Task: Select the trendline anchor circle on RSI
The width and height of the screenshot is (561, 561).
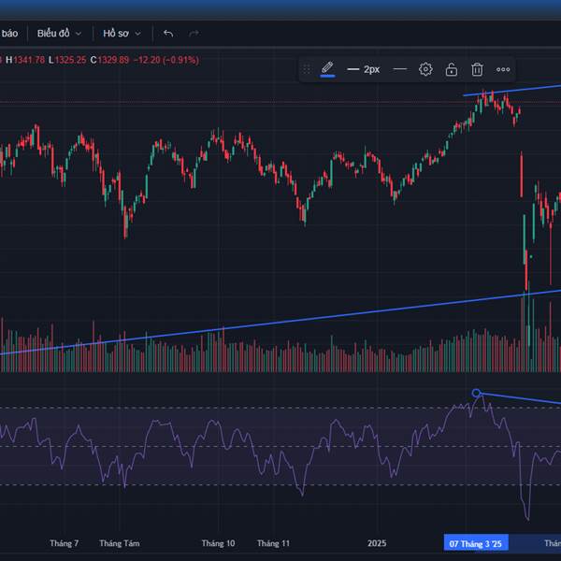Action: click(x=476, y=394)
